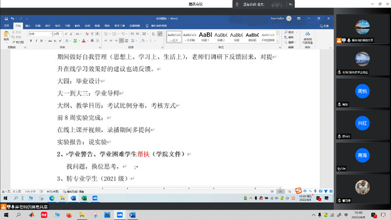The height and width of the screenshot is (220, 391).
Task: Click the Undo arrow in Word's title bar
Action: click(x=12, y=19)
